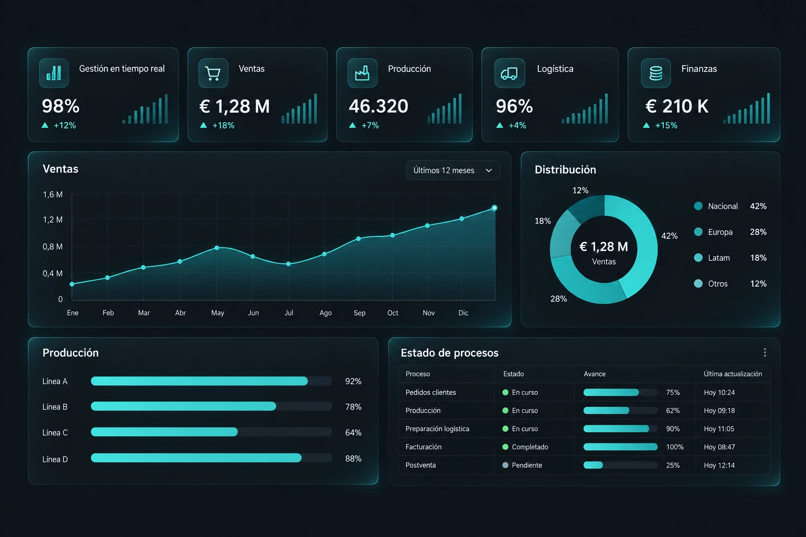
Task: Select the Preparación logística row label
Action: tap(437, 429)
